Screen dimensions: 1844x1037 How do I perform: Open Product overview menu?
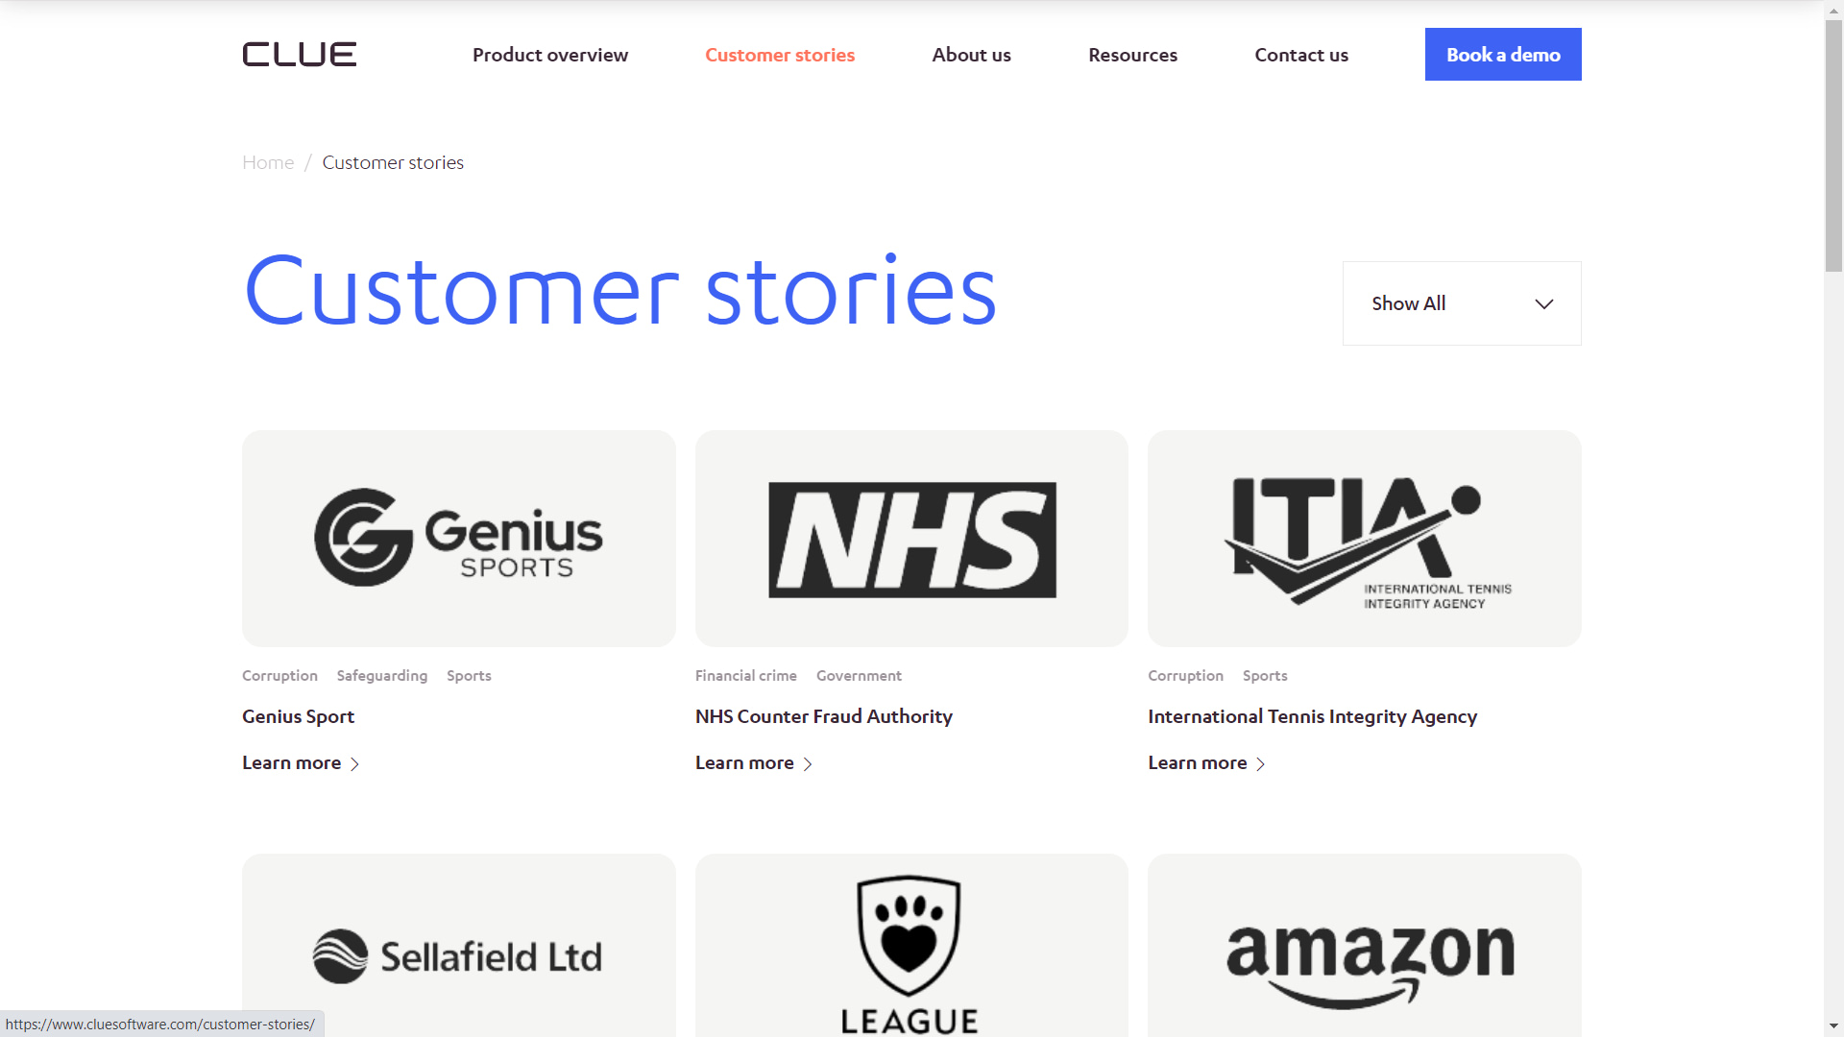[x=549, y=55]
